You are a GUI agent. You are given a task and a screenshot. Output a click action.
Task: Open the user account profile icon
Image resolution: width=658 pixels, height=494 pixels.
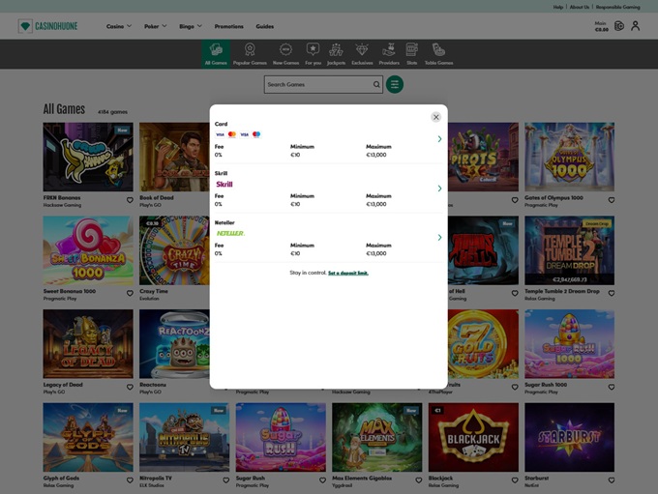[x=635, y=26]
